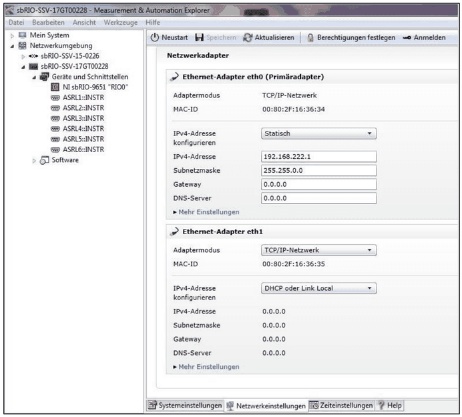Image resolution: width=462 pixels, height=417 pixels.
Task: Click the eth1 adapter cable icon
Action: (x=174, y=232)
